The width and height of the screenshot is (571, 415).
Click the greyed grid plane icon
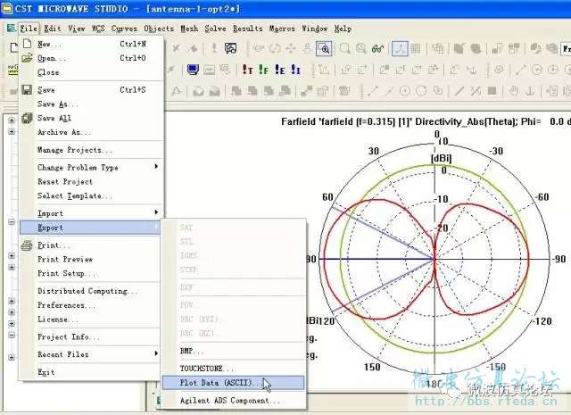point(416,48)
